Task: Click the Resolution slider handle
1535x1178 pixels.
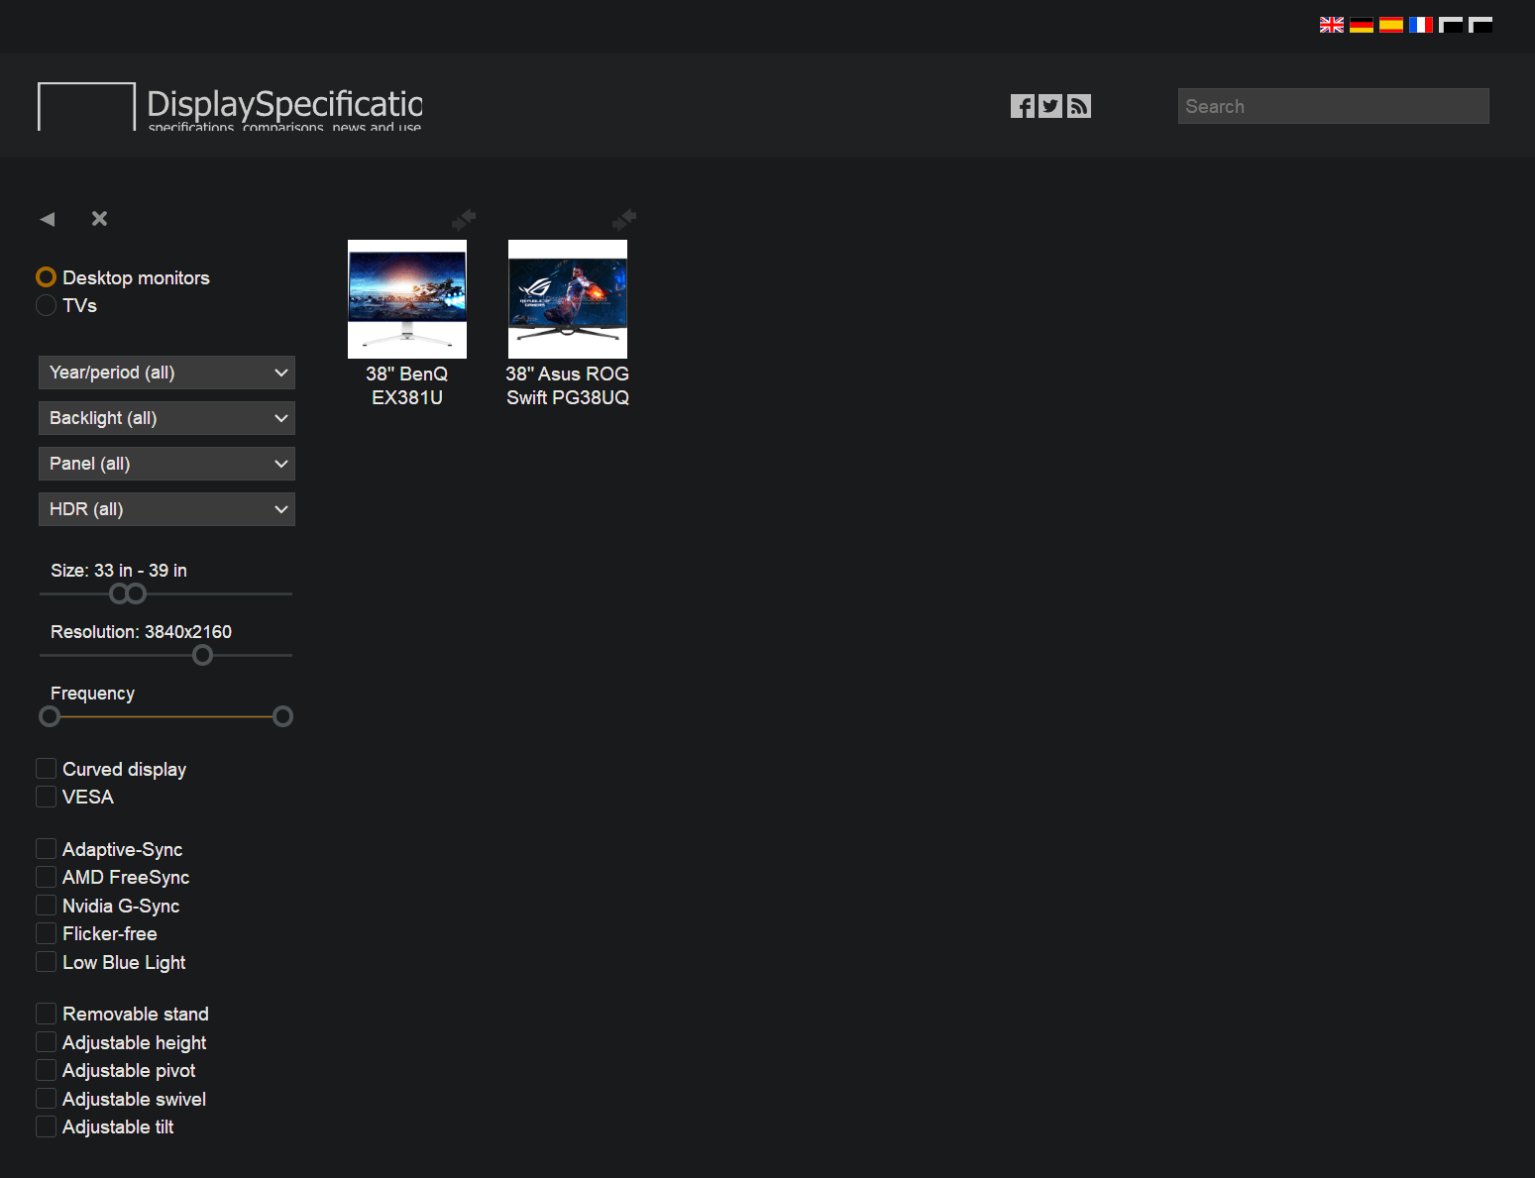Action: click(202, 655)
